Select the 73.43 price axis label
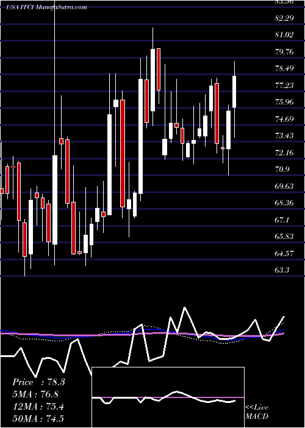The height and width of the screenshot is (428, 305). click(285, 135)
